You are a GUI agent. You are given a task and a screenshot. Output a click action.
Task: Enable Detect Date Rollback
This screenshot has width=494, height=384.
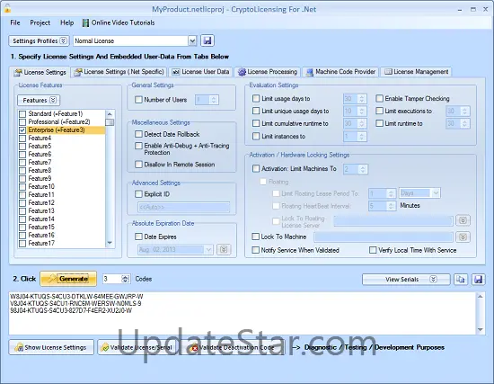point(138,134)
